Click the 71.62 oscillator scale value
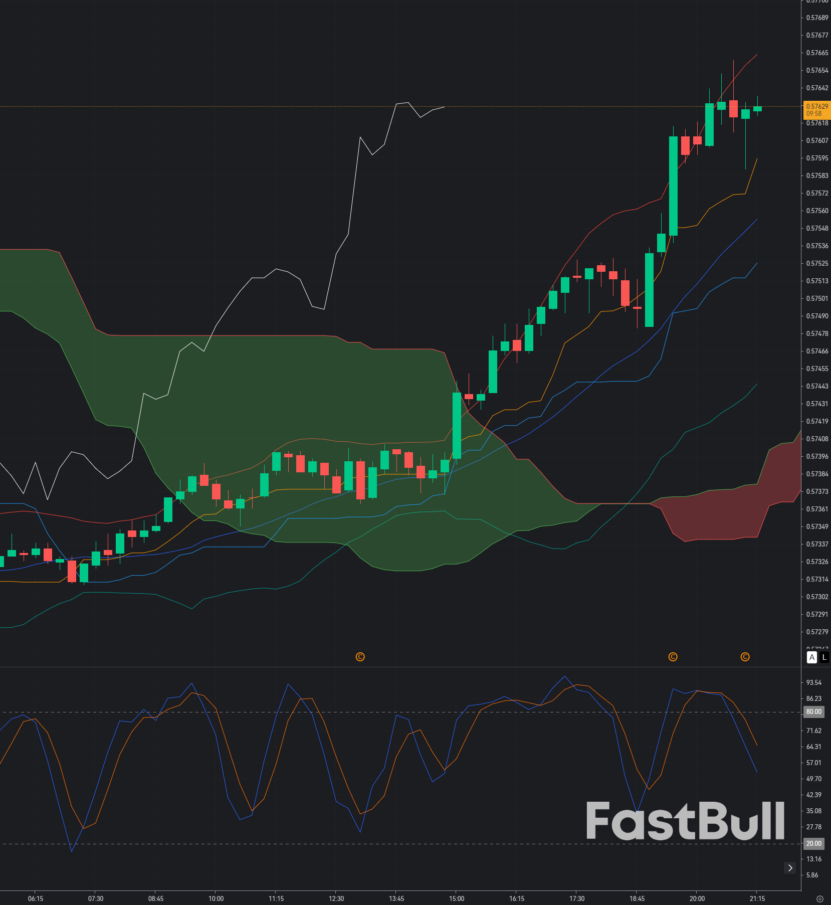The width and height of the screenshot is (831, 905). [x=814, y=731]
